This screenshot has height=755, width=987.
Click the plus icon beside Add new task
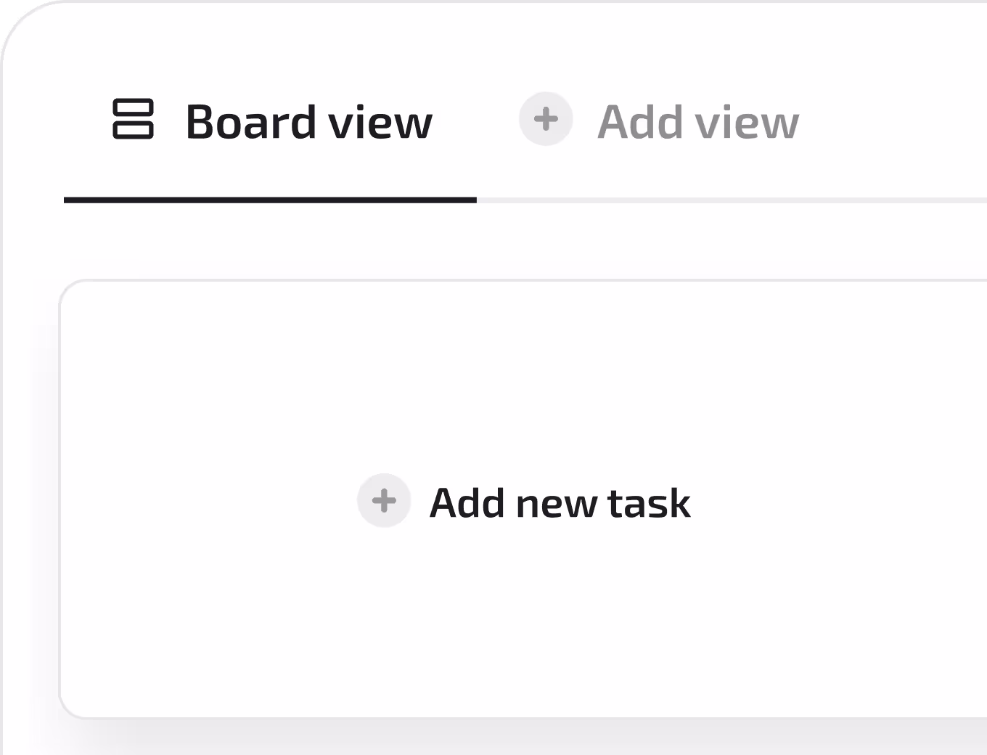tap(384, 500)
